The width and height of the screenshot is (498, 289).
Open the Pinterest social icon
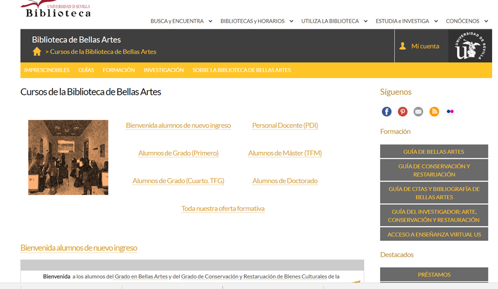point(403,112)
